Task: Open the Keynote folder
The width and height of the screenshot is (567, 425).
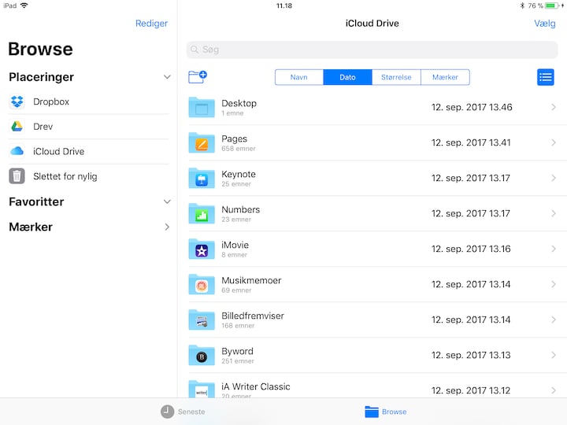Action: [x=372, y=178]
